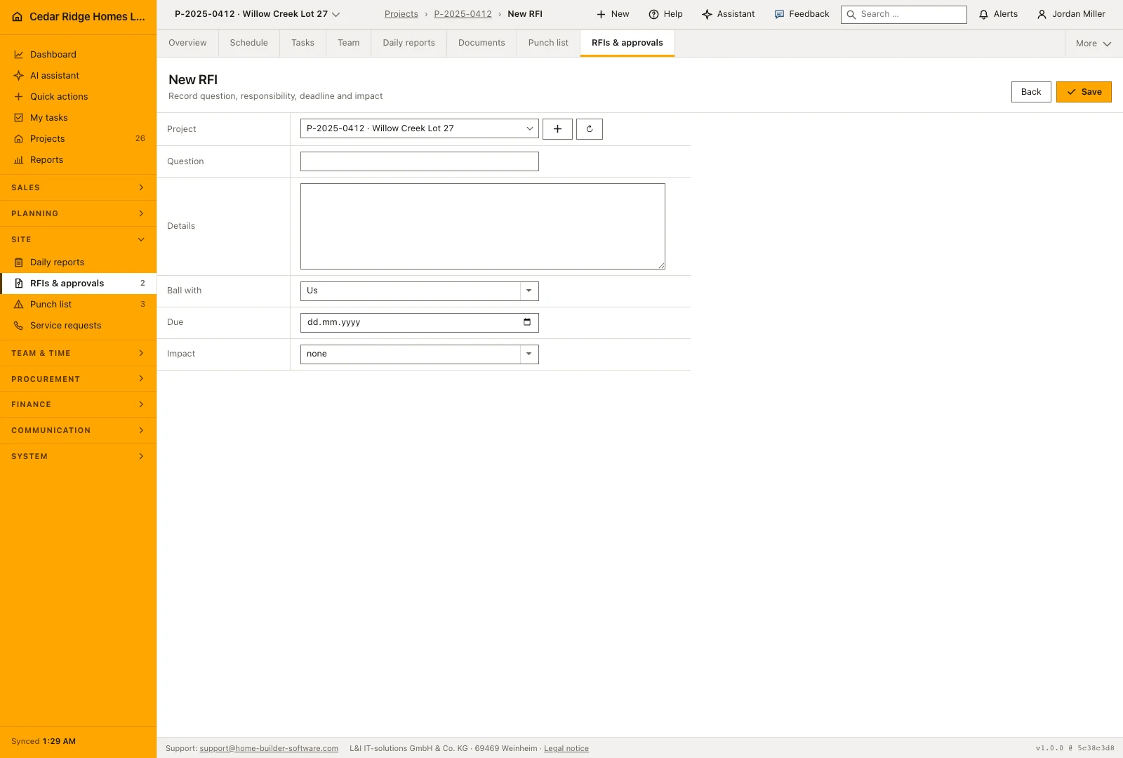Switch to the Schedule tab
This screenshot has width=1123, height=758.
[x=249, y=43]
